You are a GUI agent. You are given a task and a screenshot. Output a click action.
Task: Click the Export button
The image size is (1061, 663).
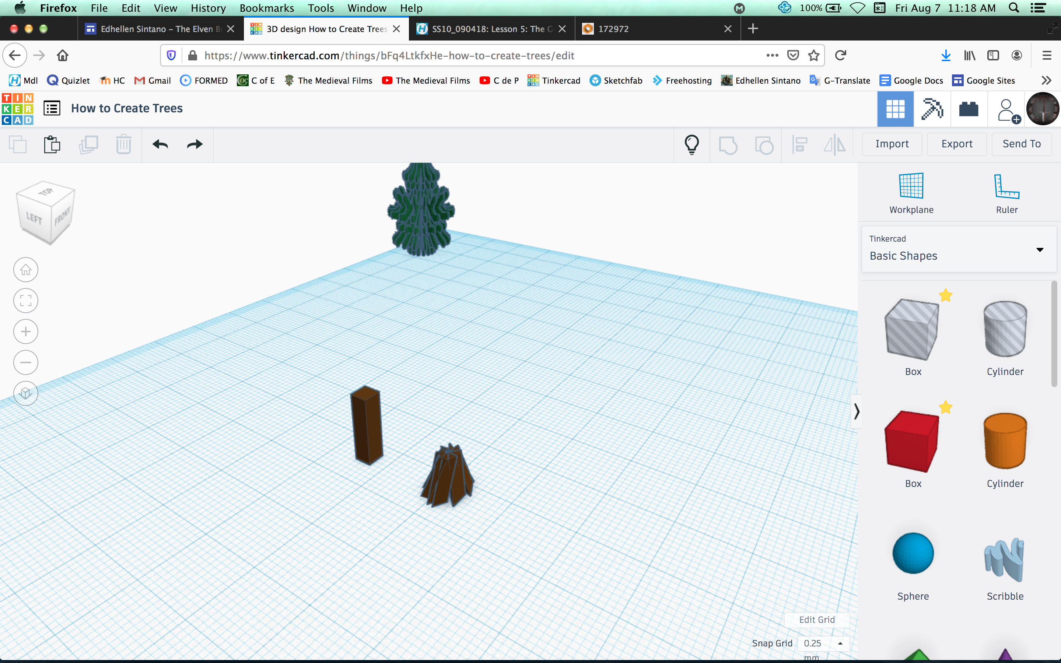[x=957, y=144]
